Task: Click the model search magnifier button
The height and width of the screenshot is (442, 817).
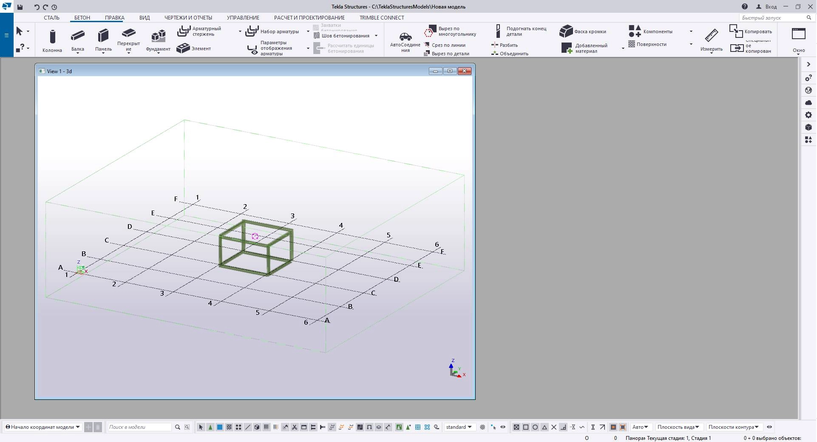Action: pos(178,427)
